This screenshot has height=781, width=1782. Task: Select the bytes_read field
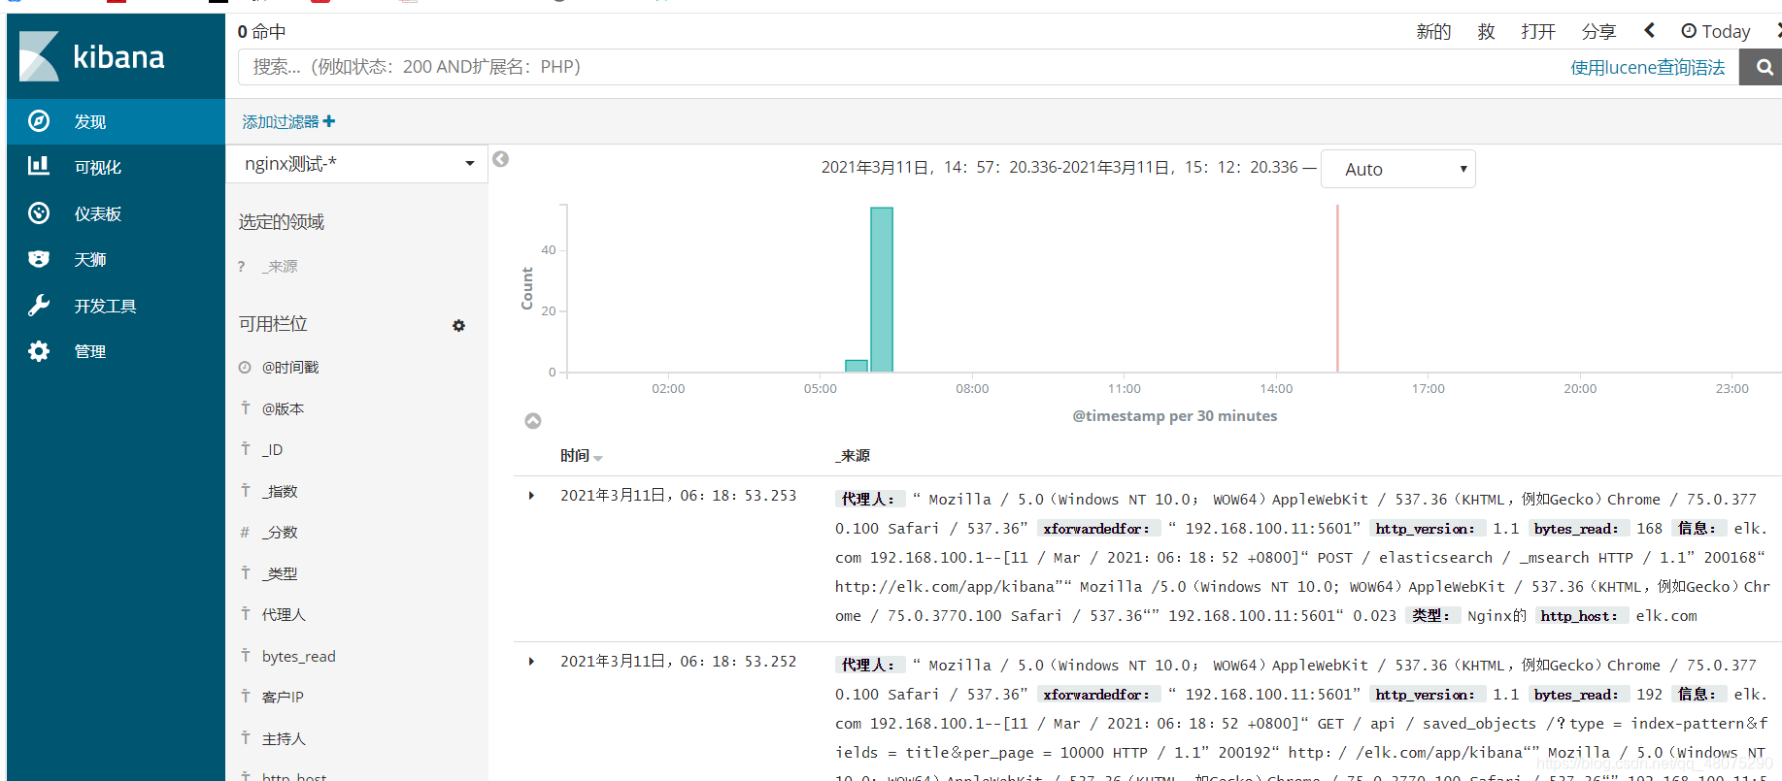click(298, 656)
